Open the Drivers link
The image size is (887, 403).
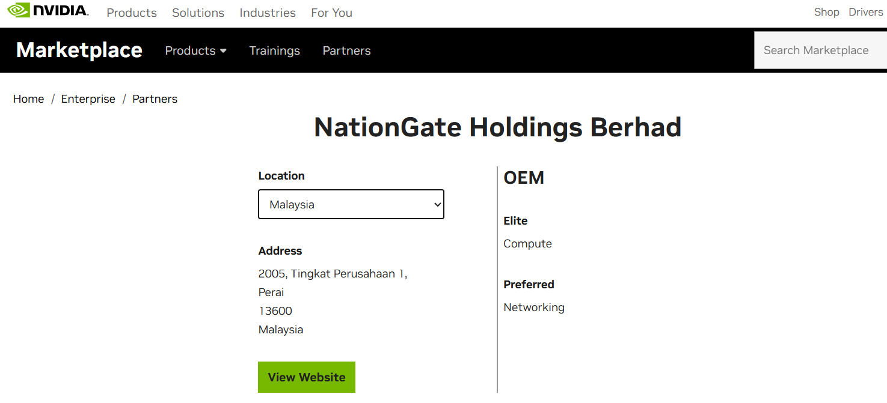coord(866,12)
